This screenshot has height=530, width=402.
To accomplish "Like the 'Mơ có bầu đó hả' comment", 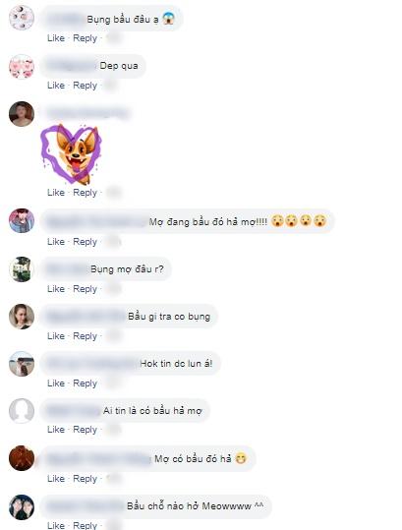I will (x=56, y=478).
